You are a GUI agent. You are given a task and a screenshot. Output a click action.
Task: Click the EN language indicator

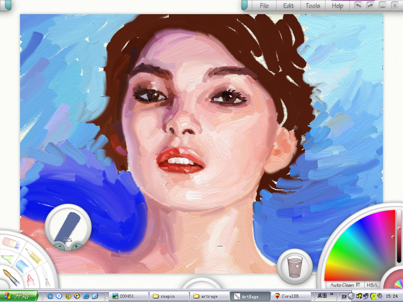pos(344,296)
